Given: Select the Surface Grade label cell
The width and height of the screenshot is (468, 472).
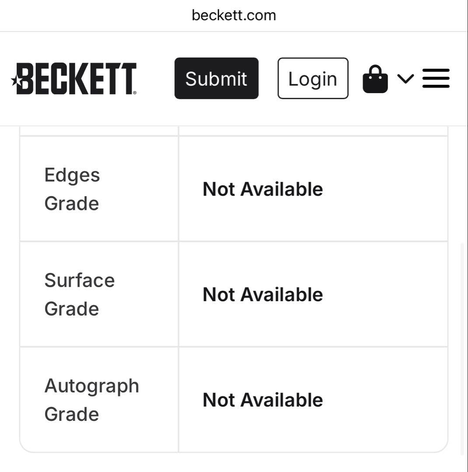Looking at the screenshot, I should click(99, 294).
